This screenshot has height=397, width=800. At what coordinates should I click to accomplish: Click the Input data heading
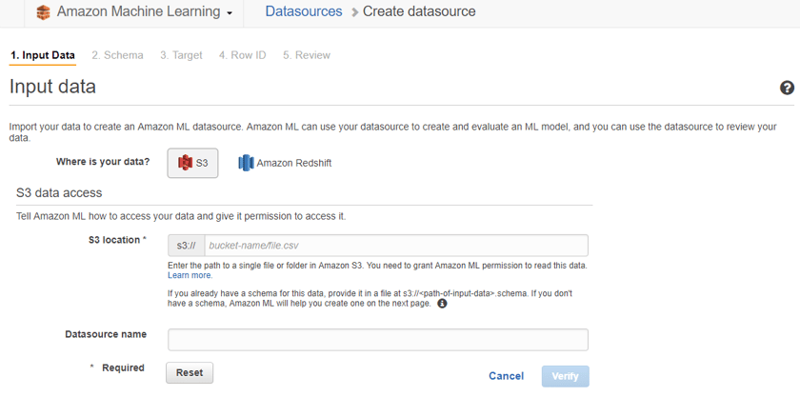tap(52, 87)
